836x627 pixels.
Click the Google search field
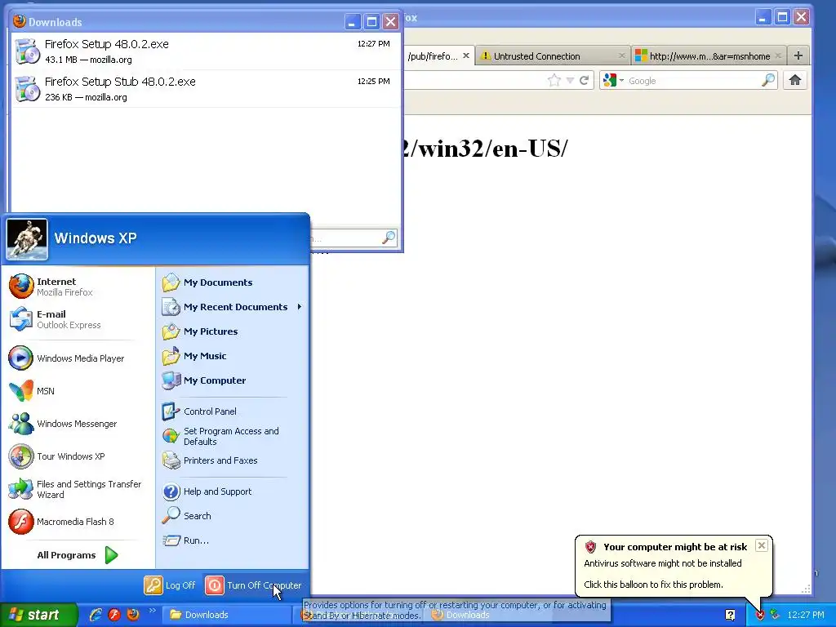click(x=693, y=81)
